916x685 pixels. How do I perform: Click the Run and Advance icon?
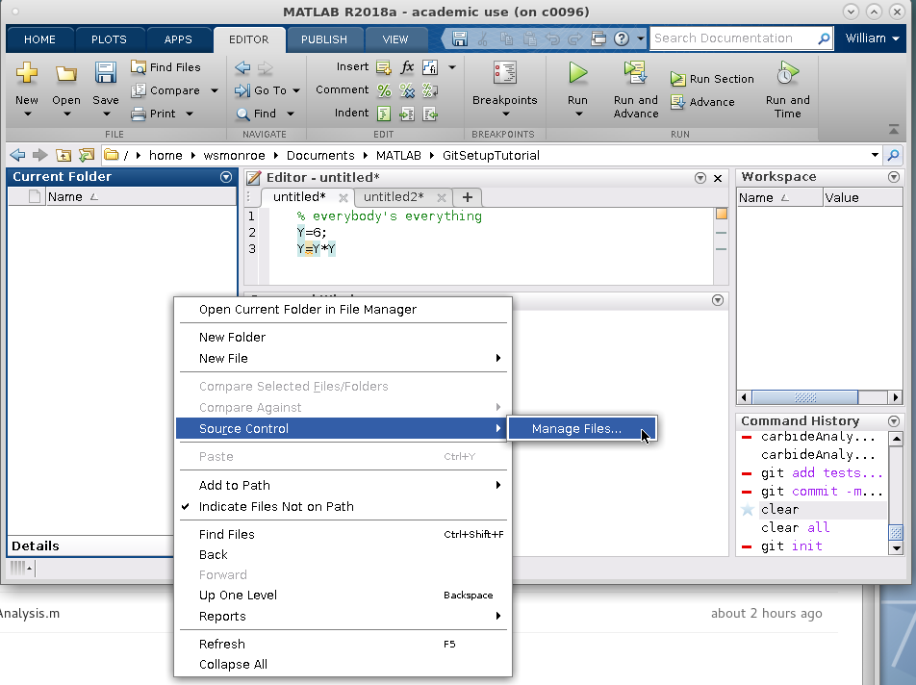(x=635, y=74)
